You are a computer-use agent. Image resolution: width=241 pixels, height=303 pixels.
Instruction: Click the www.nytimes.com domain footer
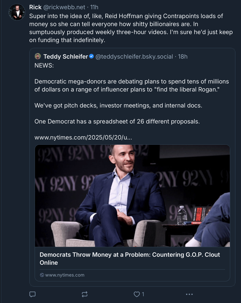(x=65, y=275)
